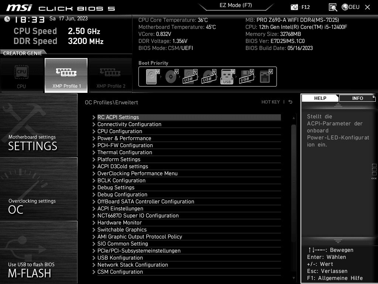Screen dimensions: 378x284
Task: Open Motherboard SETTINGS section
Action: click(38, 125)
